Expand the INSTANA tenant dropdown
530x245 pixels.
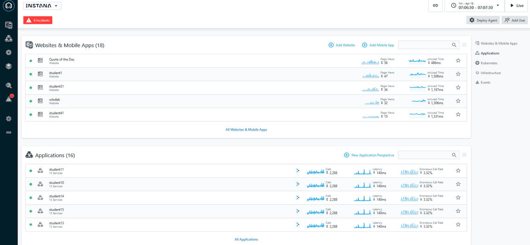(x=42, y=6)
